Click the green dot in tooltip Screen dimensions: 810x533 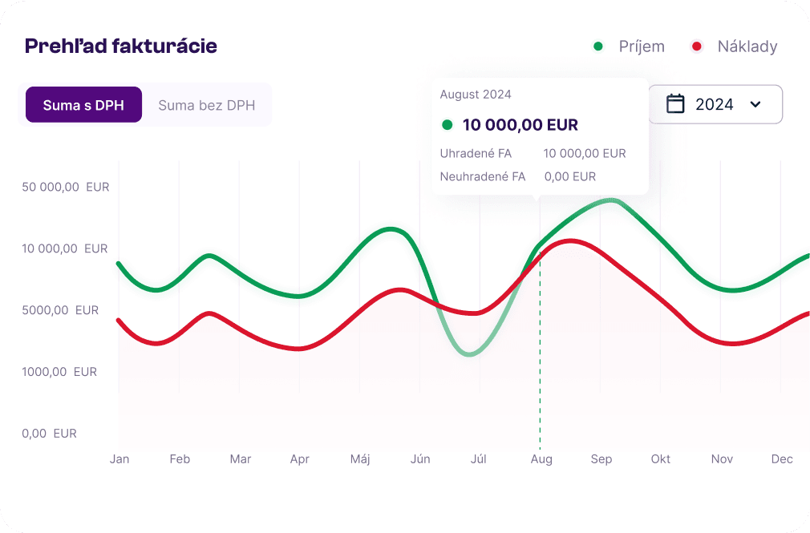448,125
